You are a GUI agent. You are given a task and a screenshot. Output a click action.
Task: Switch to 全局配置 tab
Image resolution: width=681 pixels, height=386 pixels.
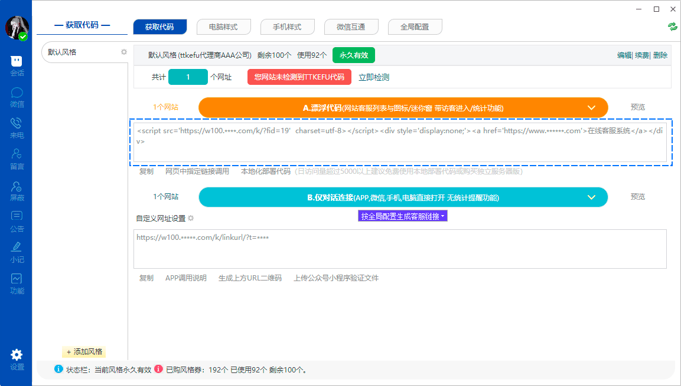tap(415, 27)
